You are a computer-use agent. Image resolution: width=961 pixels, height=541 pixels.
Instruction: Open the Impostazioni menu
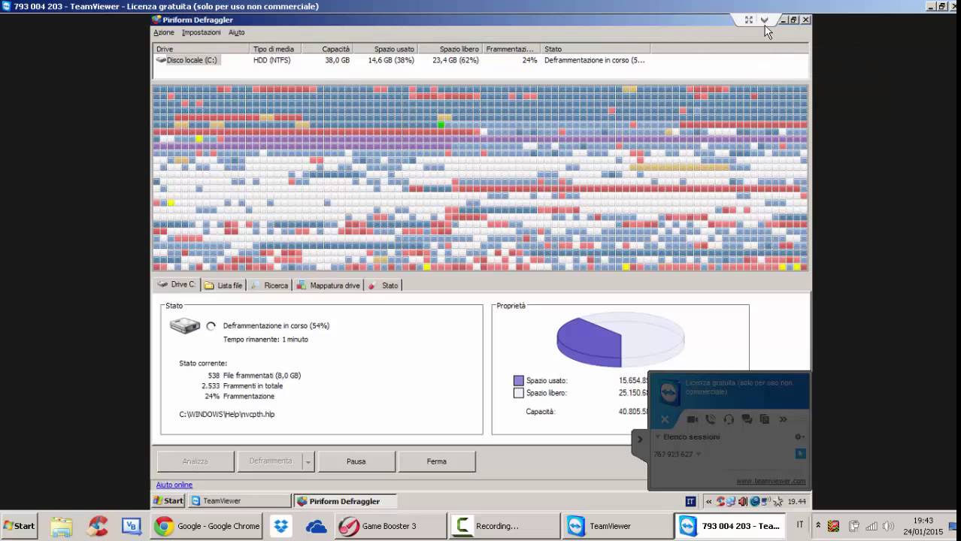coord(201,32)
